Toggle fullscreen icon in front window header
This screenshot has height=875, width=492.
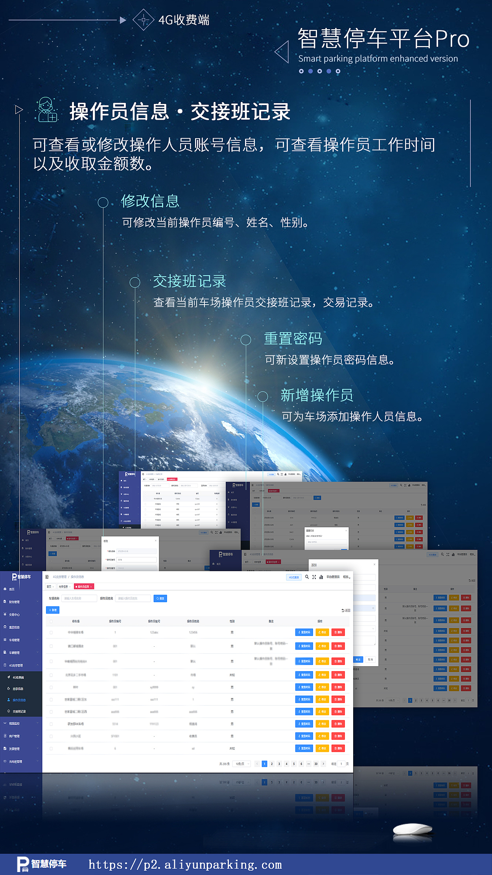click(314, 577)
